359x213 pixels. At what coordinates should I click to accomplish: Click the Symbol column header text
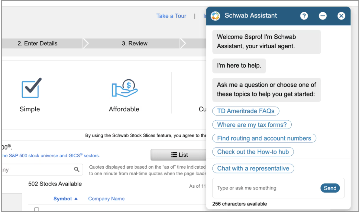point(63,199)
